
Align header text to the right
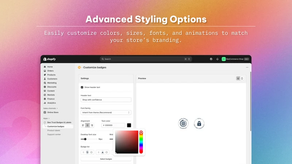92,125
